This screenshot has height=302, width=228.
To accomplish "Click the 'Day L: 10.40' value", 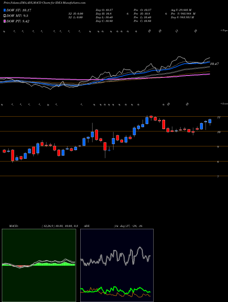I will tap(104, 17).
